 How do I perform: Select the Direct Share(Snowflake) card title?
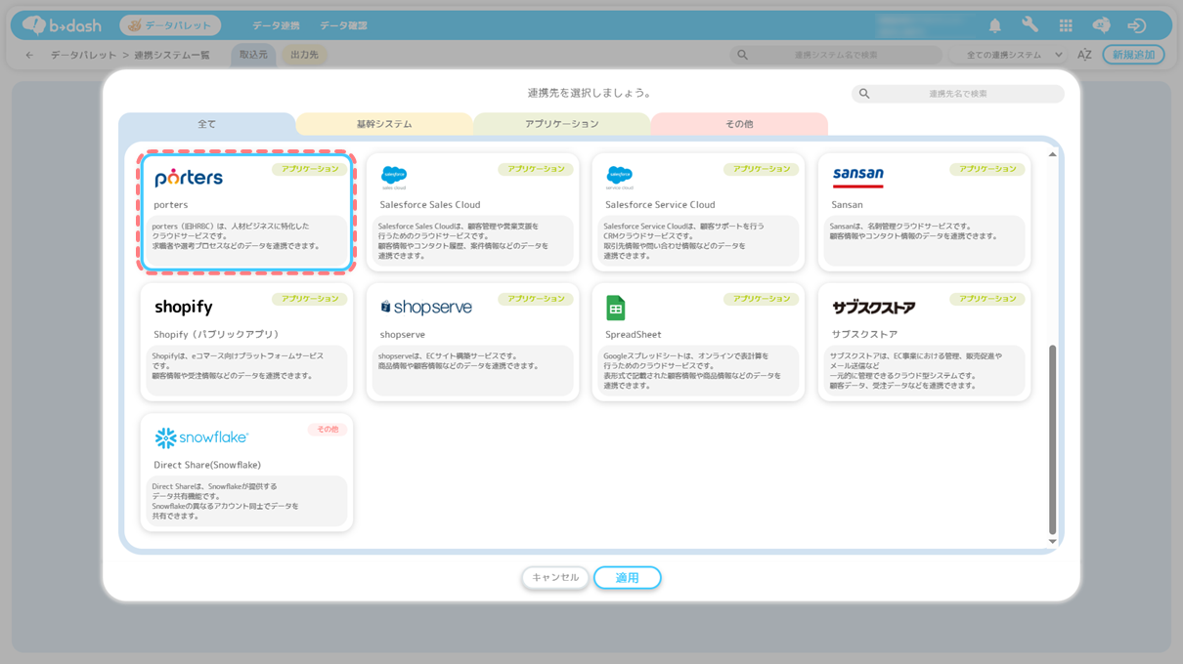coord(206,465)
